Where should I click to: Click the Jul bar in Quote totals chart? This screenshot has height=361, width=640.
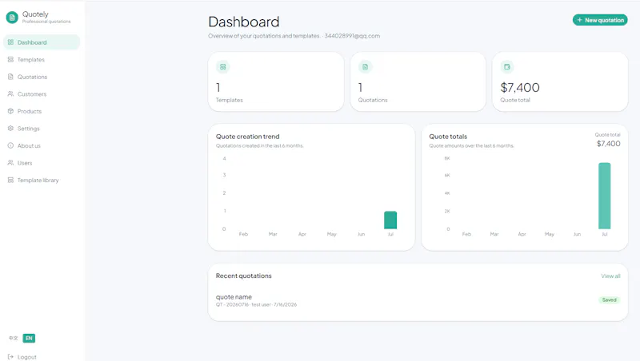click(x=605, y=196)
